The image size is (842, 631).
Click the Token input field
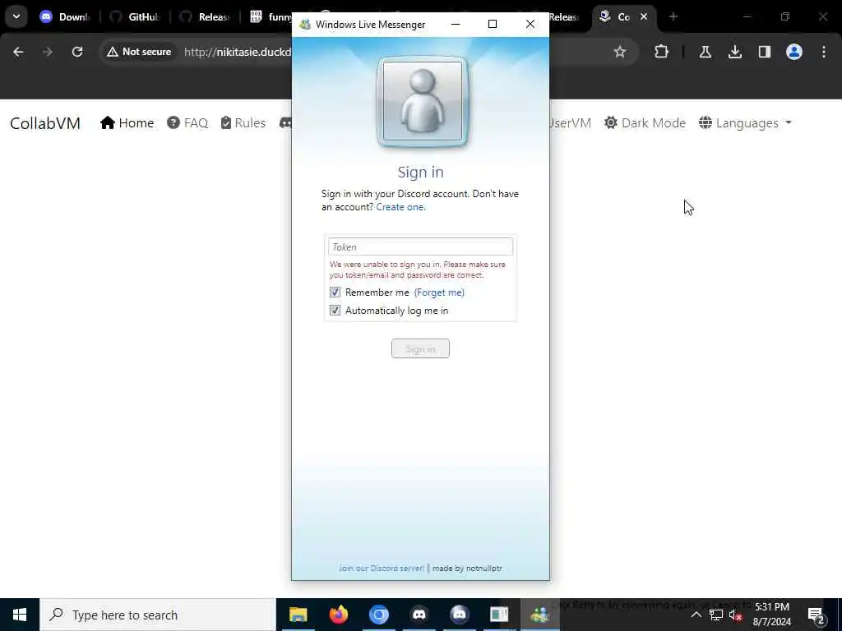pyautogui.click(x=420, y=246)
